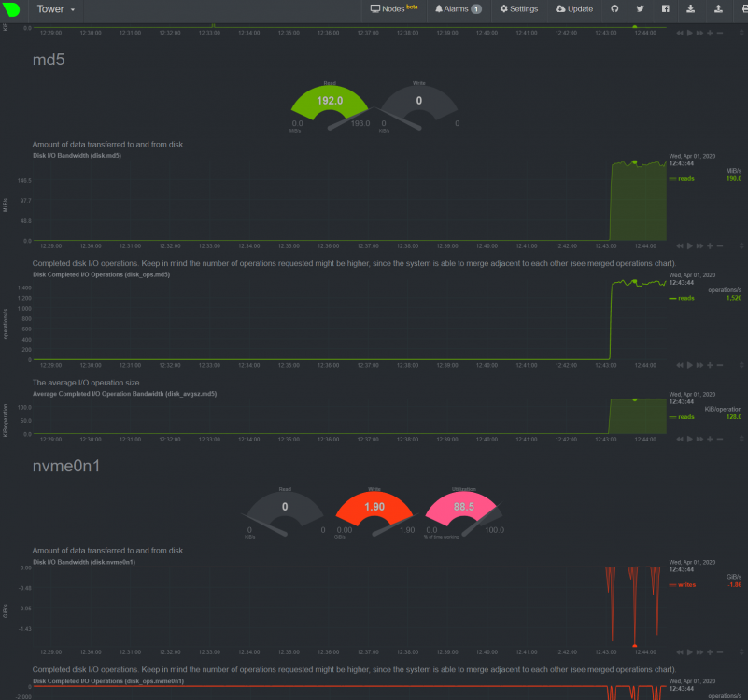Reset the disk.md5 bandwidth chart with play icon
748x700 pixels.
click(690, 246)
